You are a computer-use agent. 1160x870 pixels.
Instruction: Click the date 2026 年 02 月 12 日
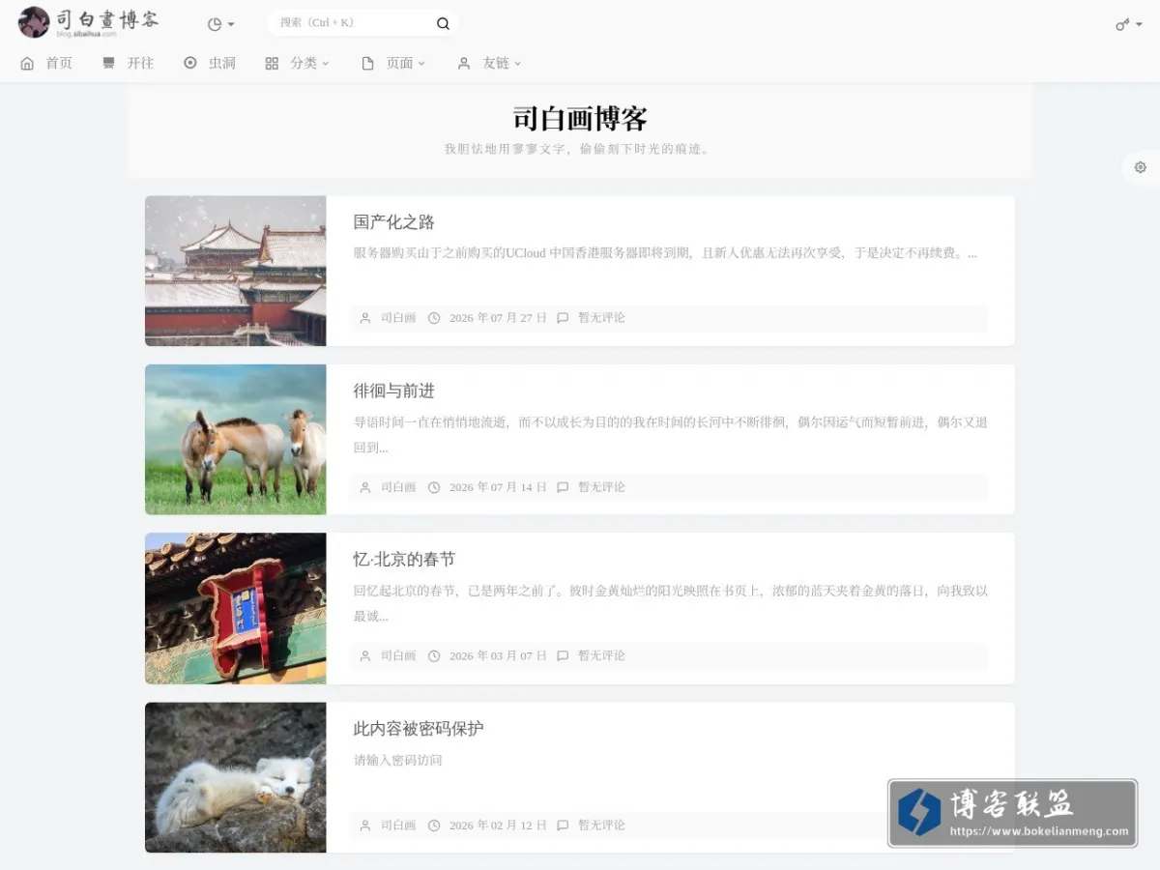point(498,826)
